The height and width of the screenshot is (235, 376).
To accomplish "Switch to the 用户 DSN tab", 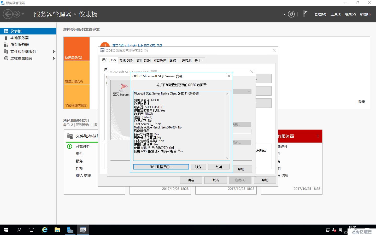I will pos(109,60).
